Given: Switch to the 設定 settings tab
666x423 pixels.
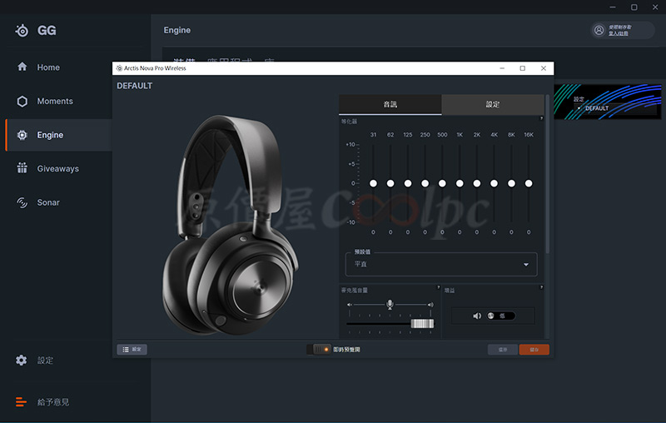Looking at the screenshot, I should point(493,104).
